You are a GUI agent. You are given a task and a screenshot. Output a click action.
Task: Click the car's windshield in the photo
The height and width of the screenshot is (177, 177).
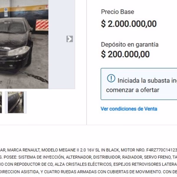pos(12,27)
